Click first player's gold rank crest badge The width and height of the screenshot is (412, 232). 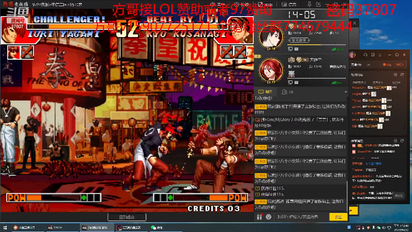tap(291, 26)
